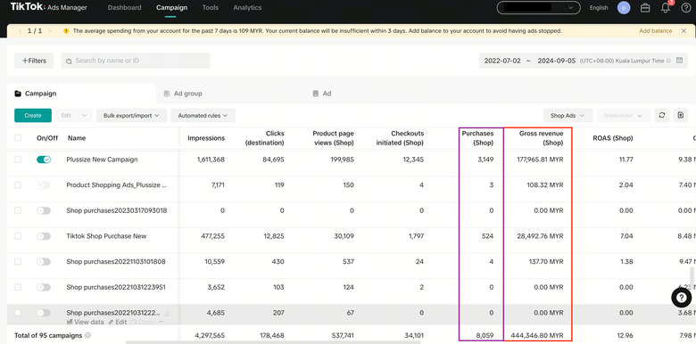Dismiss the low balance warning banner
Screen dimensions: 696x344
(x=684, y=31)
